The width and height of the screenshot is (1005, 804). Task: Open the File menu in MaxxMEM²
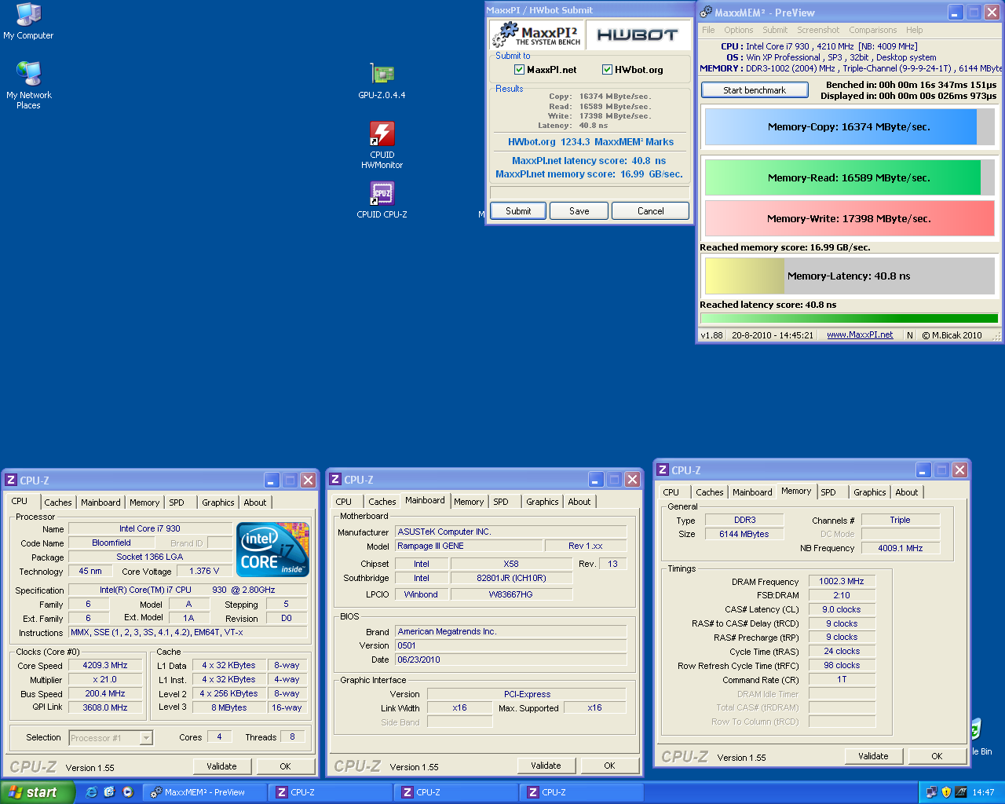709,30
